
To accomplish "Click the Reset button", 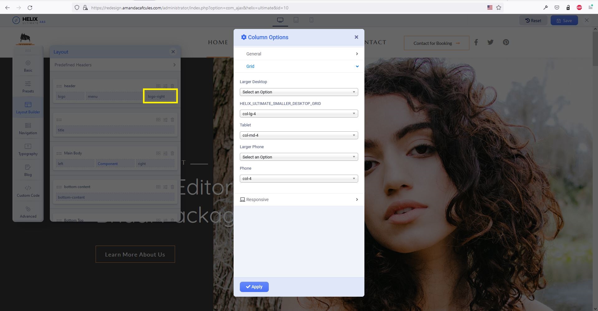I will [x=533, y=21].
